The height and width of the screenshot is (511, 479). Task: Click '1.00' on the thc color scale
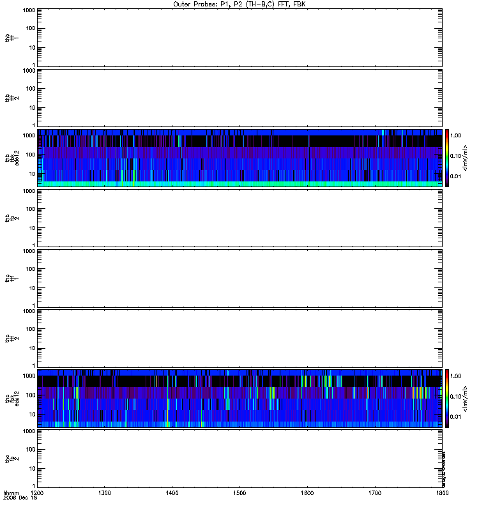coord(455,376)
